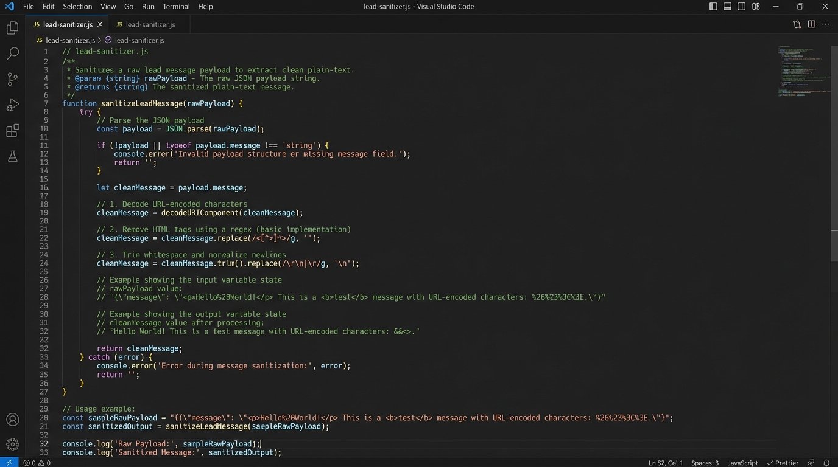Click the errors and warnings count

point(37,463)
